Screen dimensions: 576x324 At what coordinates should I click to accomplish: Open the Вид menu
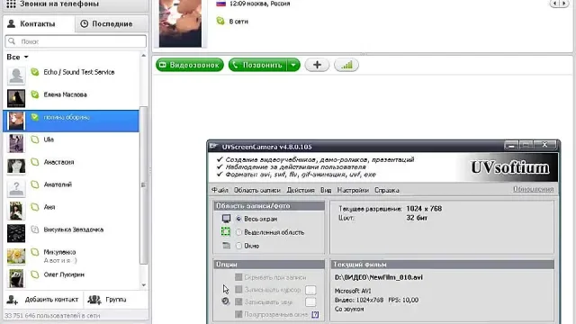pos(326,190)
